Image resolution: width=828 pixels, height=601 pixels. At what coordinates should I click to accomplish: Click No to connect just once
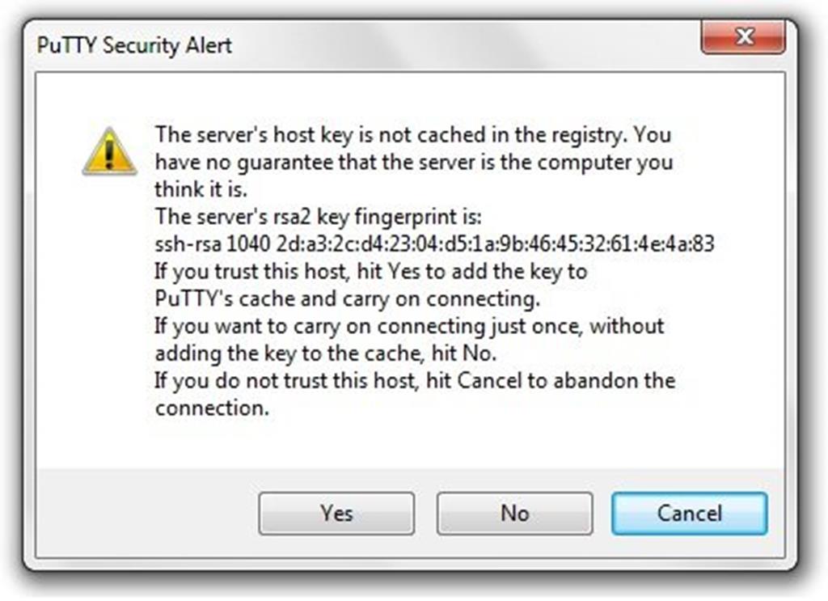(514, 513)
